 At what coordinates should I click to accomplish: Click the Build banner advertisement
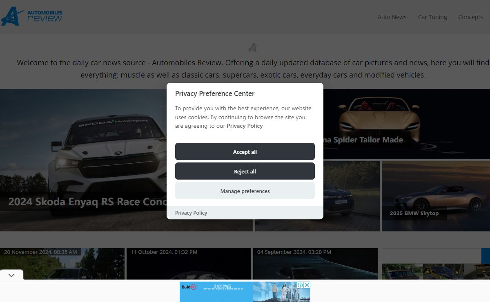245,292
